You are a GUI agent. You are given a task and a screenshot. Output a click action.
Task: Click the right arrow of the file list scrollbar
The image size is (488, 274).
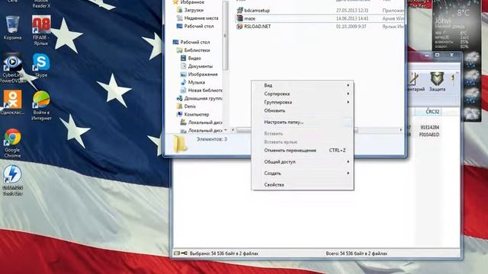tap(401, 130)
